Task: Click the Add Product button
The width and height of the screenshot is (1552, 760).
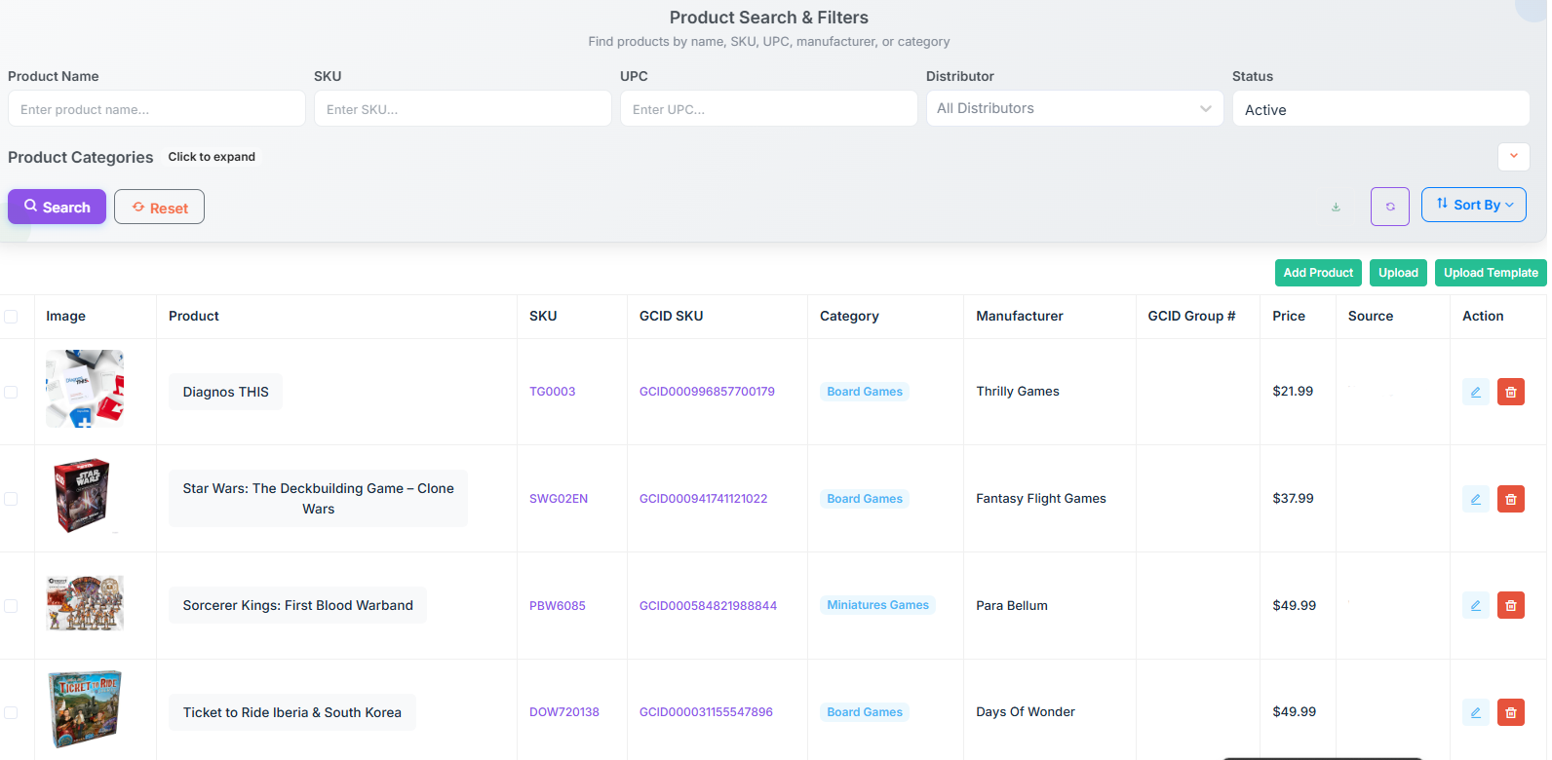Action: point(1317,273)
